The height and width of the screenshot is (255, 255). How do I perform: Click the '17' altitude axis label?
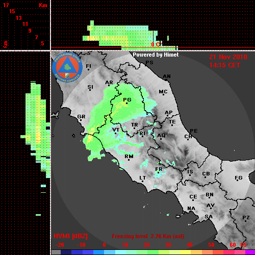[6, 5]
